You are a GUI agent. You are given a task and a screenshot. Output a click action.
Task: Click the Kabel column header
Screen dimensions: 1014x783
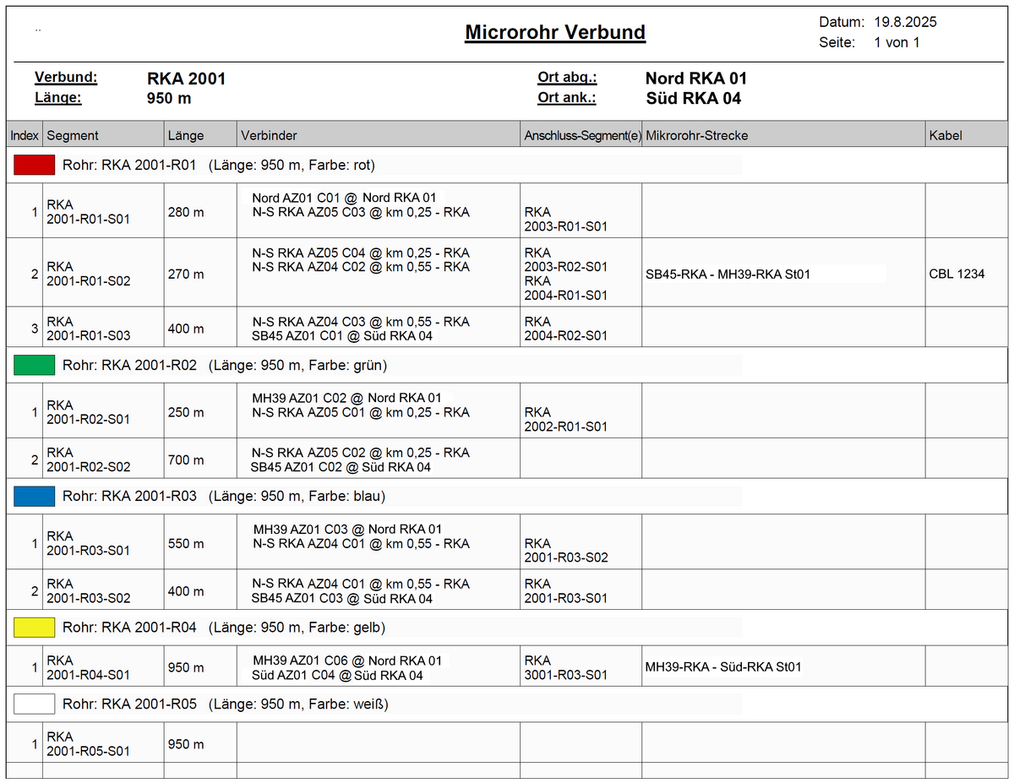coord(946,135)
